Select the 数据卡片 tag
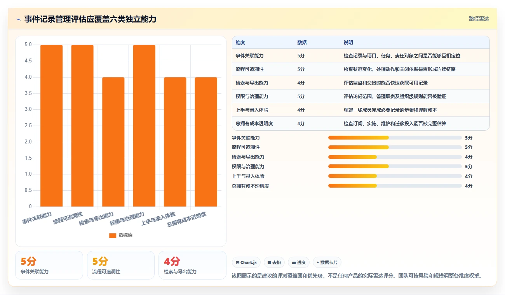Image resolution: width=505 pixels, height=295 pixels. (327, 262)
